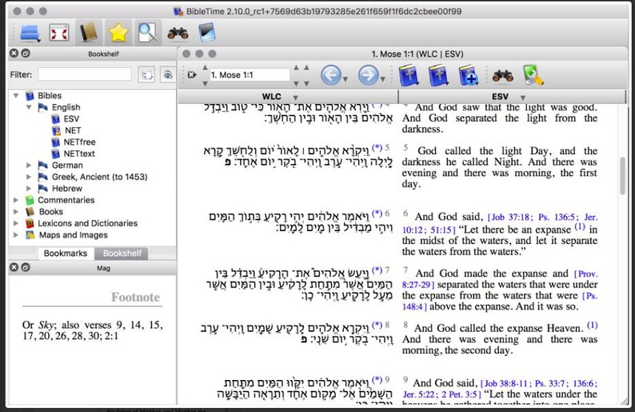This screenshot has width=635, height=412.
Task: Search in open works with binoculars
Action: 502,75
